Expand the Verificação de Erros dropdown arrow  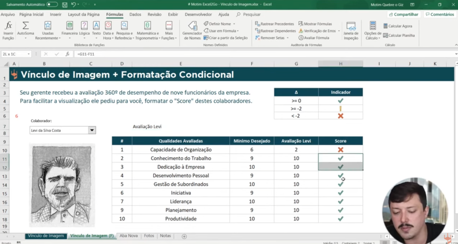[339, 31]
